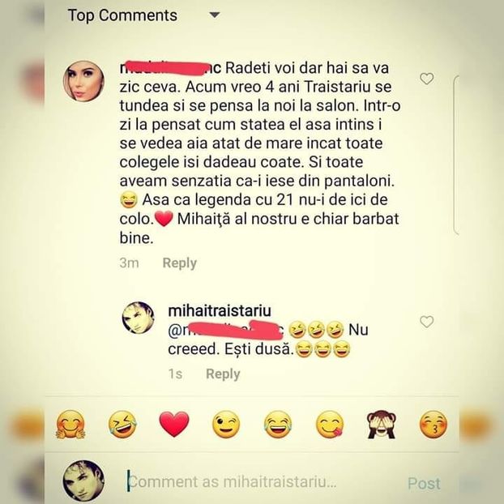Screen dimensions: 504x504
Task: Open mihaitraistariu's reply avatar
Action: click(x=139, y=318)
